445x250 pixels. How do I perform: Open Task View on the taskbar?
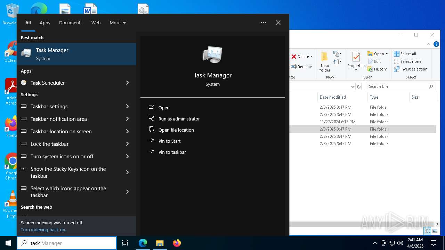(125, 243)
